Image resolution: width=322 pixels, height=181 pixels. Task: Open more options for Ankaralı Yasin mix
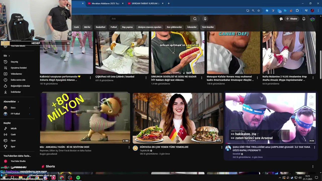point(129,147)
